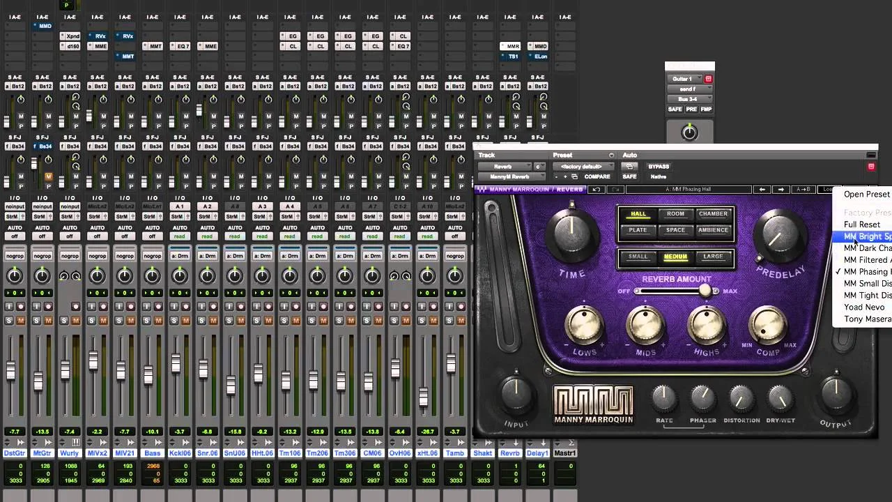Enable SAFE mode on the Guitar 1 send

click(675, 109)
